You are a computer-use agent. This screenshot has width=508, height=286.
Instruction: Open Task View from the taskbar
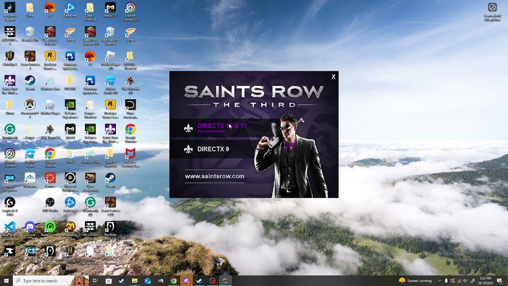(95, 281)
